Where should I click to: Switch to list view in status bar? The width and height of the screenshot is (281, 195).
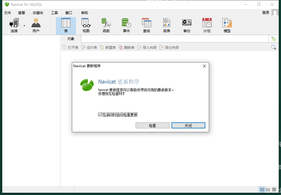(268, 190)
